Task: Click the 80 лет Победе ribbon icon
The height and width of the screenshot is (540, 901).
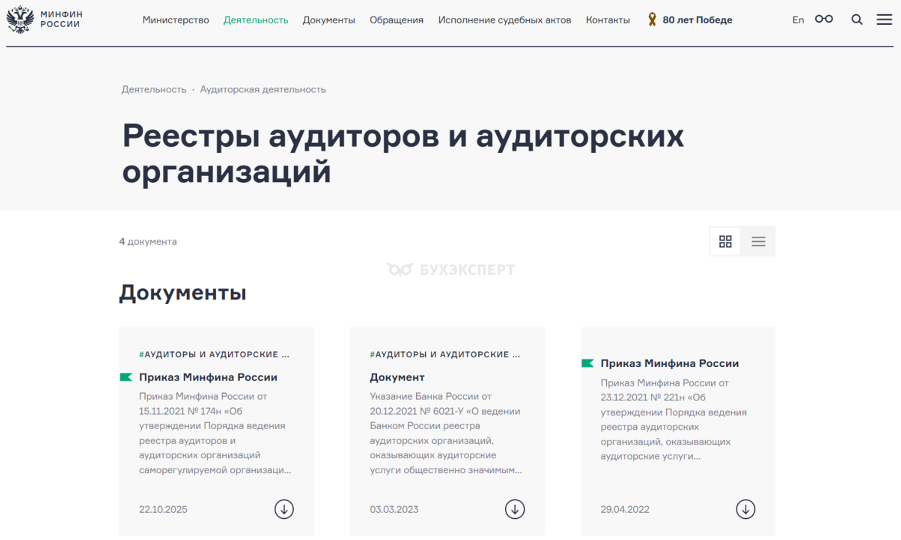Action: coord(652,20)
